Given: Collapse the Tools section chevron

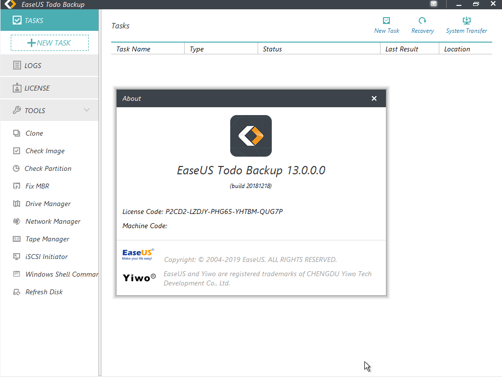Looking at the screenshot, I should 86,110.
